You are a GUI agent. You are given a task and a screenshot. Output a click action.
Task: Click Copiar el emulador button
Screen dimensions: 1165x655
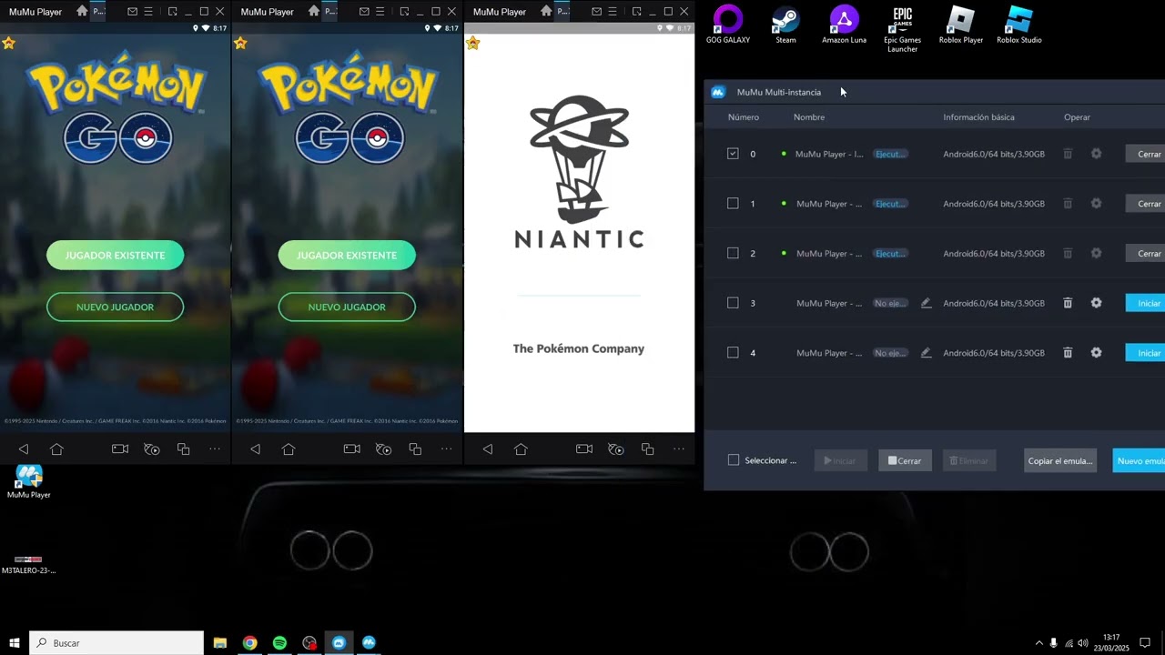click(1060, 460)
